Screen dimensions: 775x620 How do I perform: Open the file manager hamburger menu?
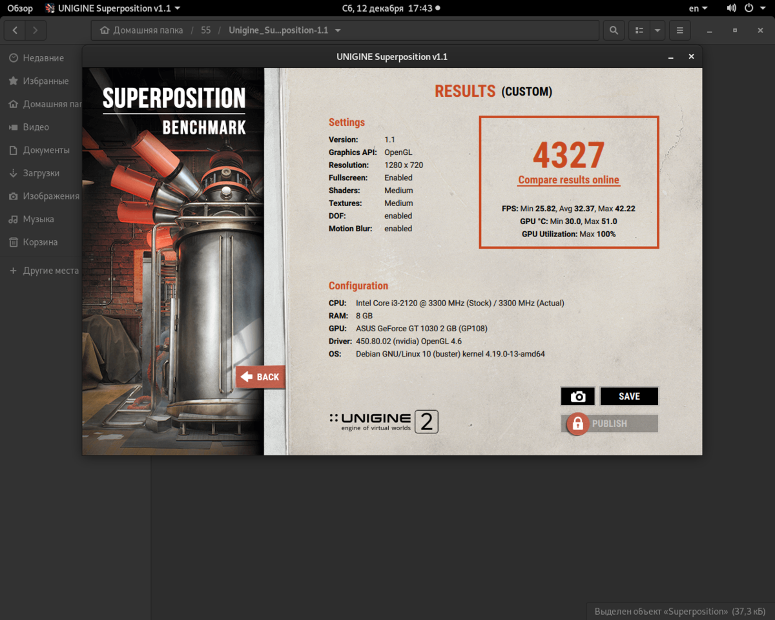680,30
